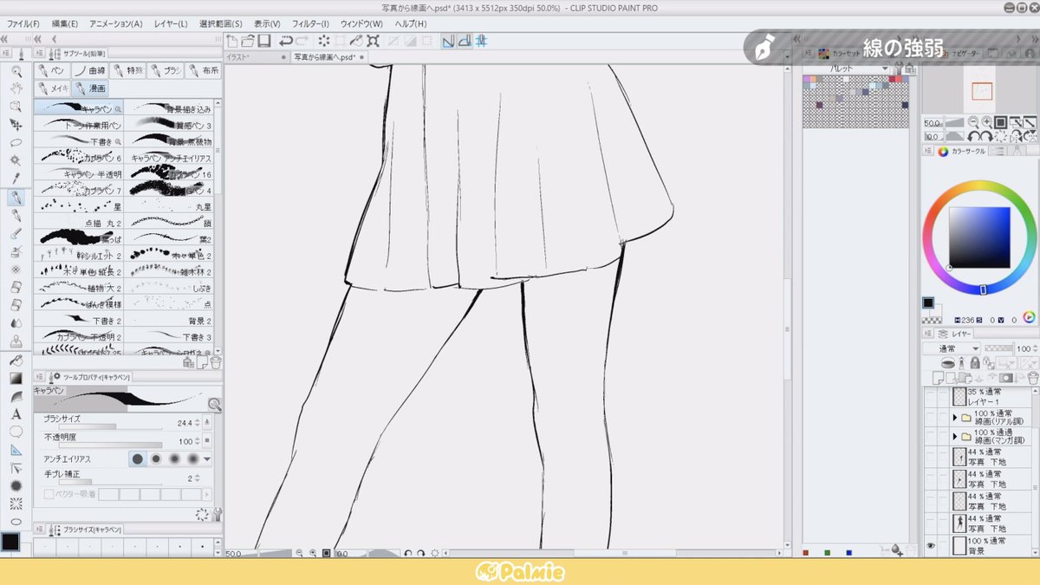The width and height of the screenshot is (1040, 585).
Task: Select the Zoom magnifier tool
Action: pos(16,70)
